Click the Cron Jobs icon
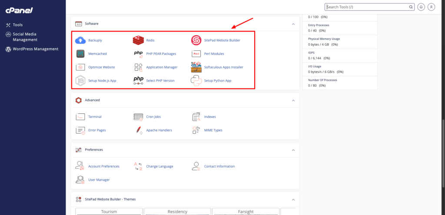Screen dimensions: 445x215 [x=139, y=116]
